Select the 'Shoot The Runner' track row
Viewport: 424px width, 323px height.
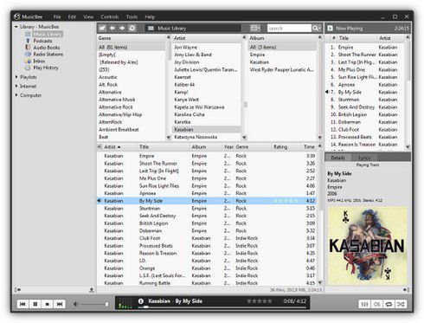click(x=207, y=164)
